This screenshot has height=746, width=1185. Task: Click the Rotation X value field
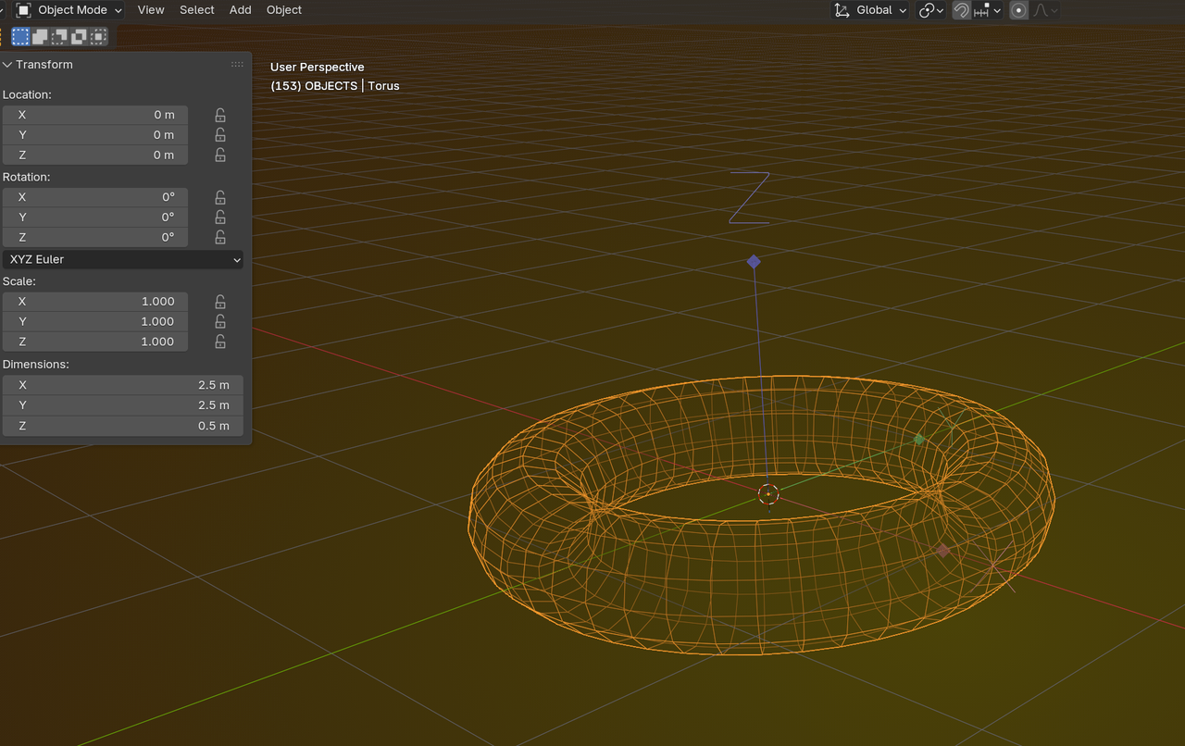point(95,197)
